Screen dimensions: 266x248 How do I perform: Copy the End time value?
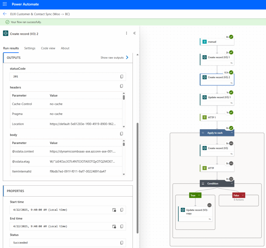tap(122, 226)
